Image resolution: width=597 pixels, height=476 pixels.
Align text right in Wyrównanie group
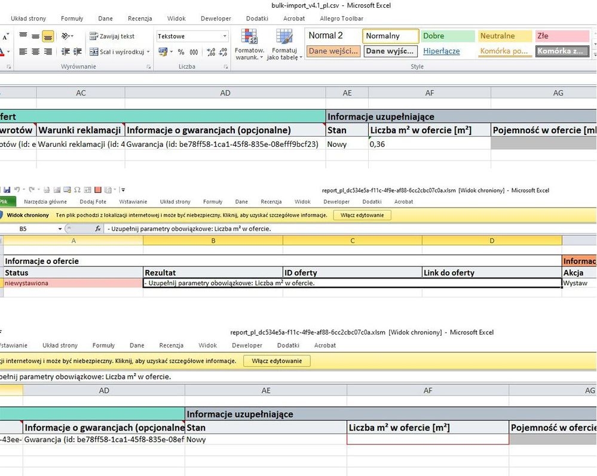click(x=48, y=51)
